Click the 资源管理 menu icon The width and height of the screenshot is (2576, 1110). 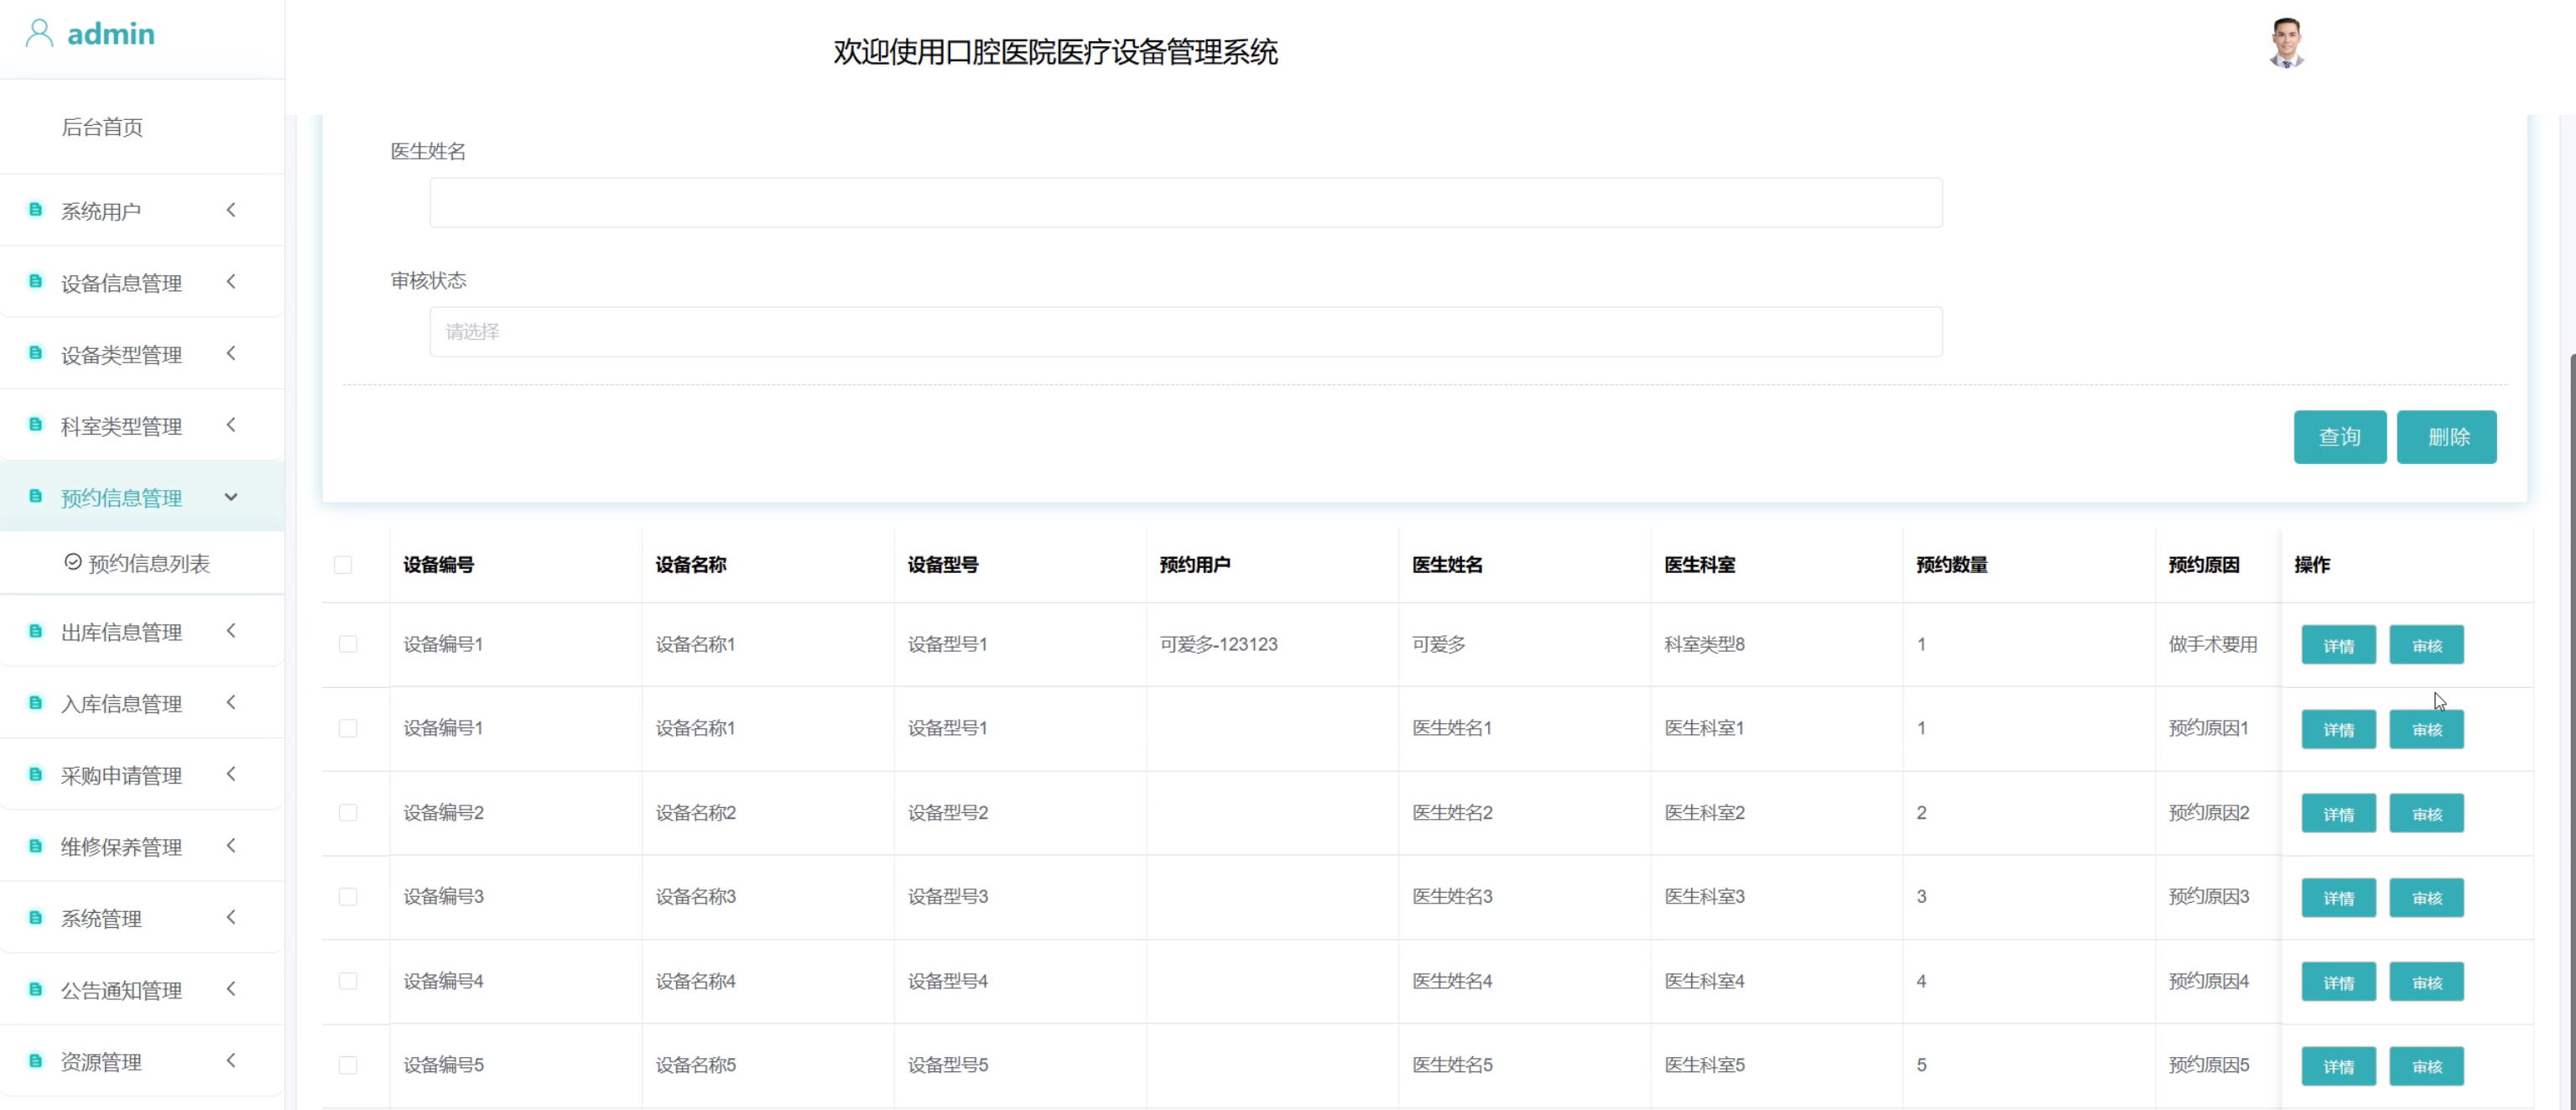35,1061
